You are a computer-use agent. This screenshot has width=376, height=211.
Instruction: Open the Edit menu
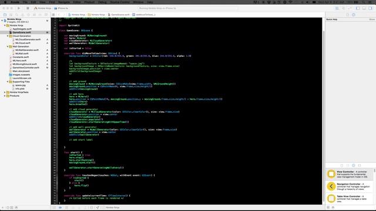(33, 2)
